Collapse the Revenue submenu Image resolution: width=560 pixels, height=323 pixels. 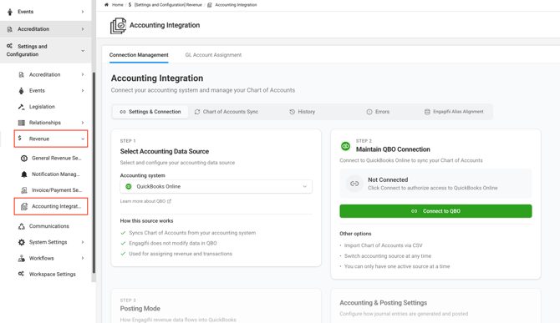coord(83,139)
